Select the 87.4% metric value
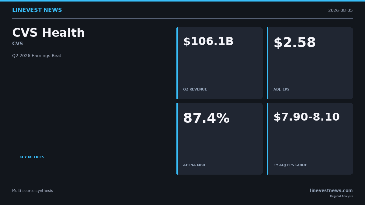Viewport: 365px width, 205px height. (206, 118)
